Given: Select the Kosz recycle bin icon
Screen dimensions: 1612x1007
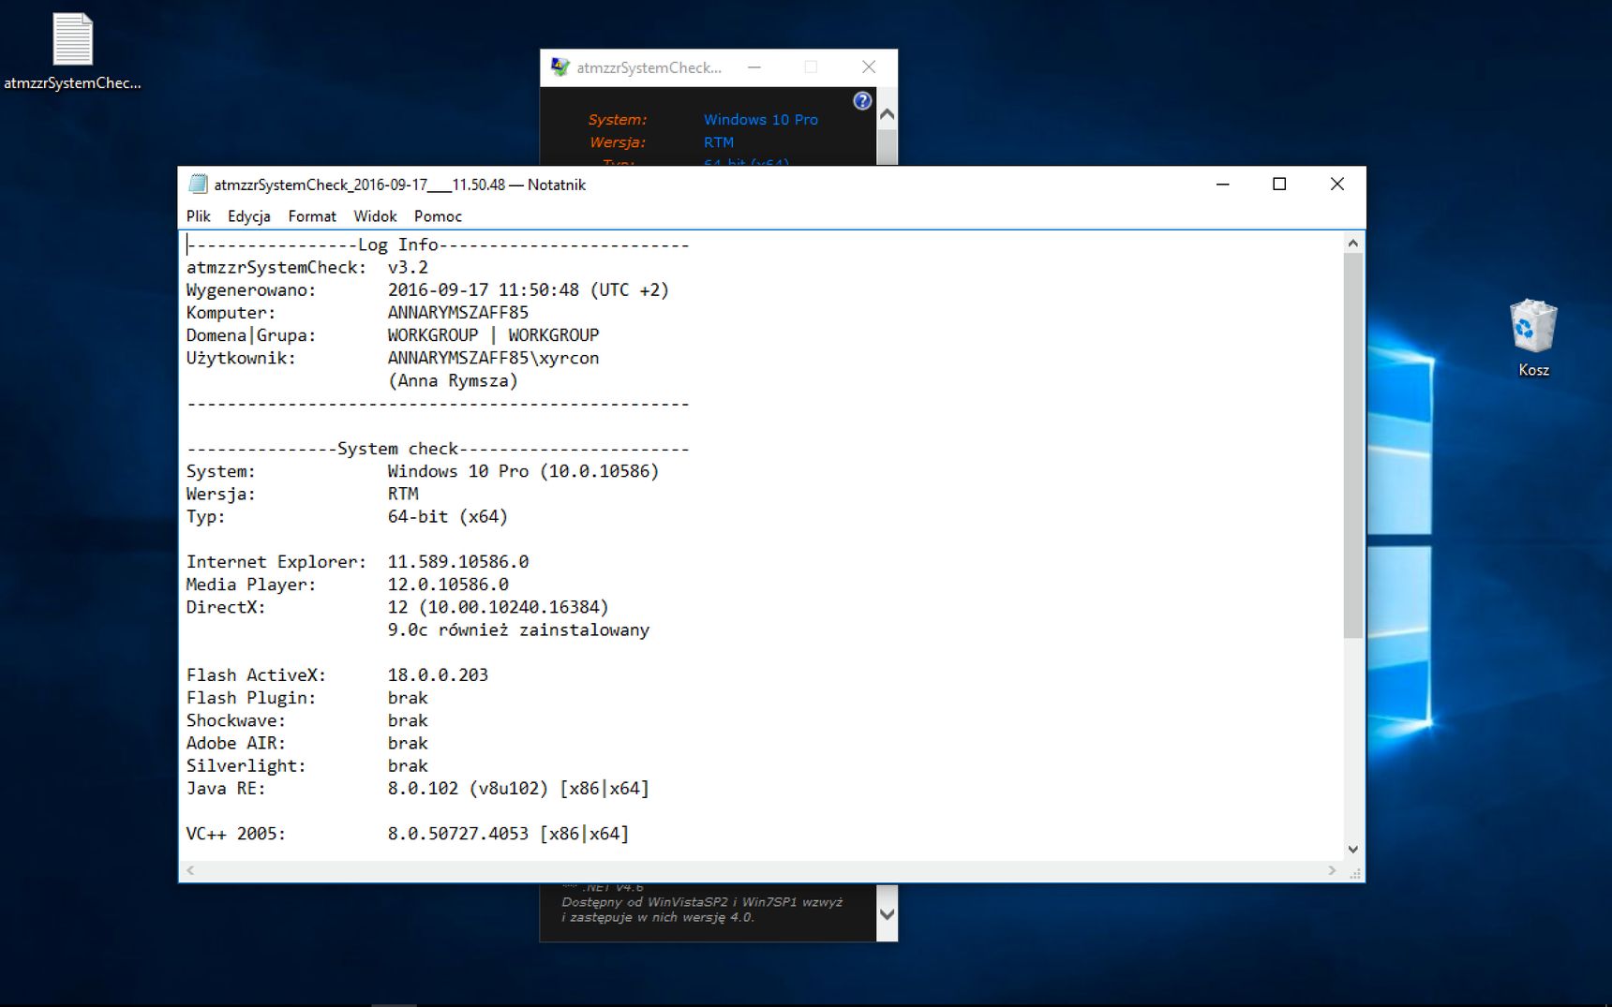Looking at the screenshot, I should coord(1533,338).
